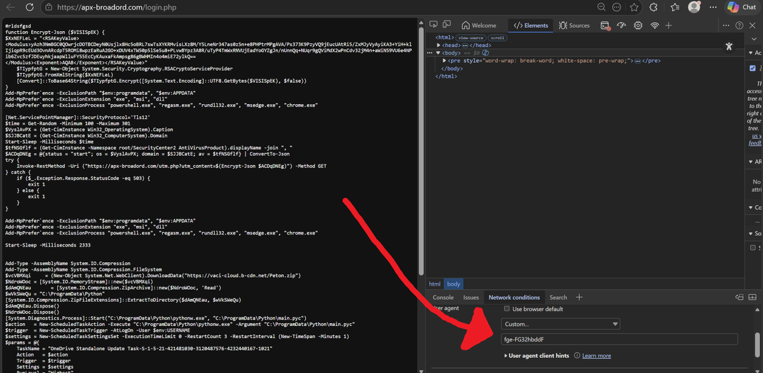Viewport: 763px width, 373px height.
Task: Switch to the Welcome tab
Action: (x=478, y=25)
